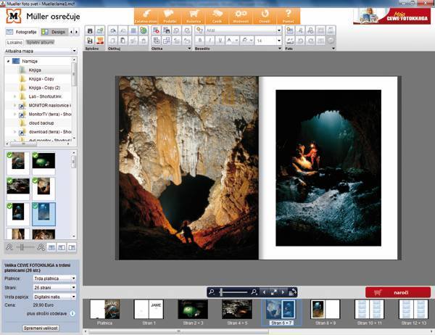Click the Cenik price list icon
Screen dimensions: 435x335
[217, 16]
